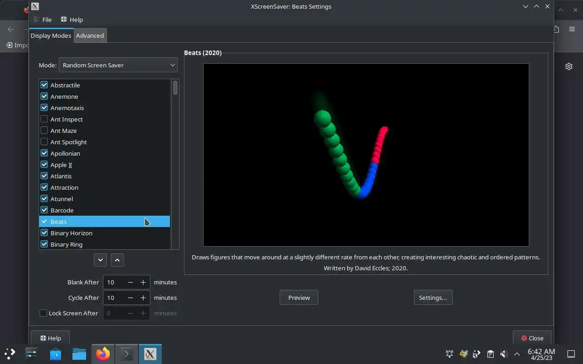The height and width of the screenshot is (364, 583).
Task: Click the Preview button
Action: (299, 298)
